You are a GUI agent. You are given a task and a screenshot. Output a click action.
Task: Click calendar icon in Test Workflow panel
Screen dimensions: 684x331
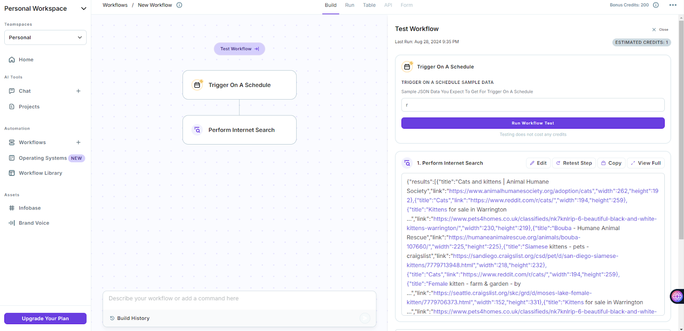click(407, 67)
